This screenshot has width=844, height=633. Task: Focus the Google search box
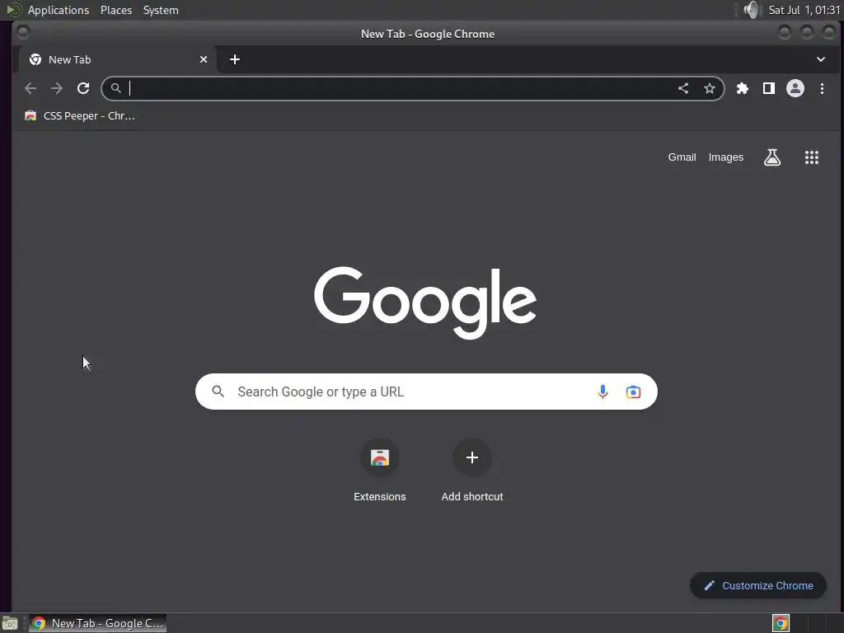pos(426,392)
